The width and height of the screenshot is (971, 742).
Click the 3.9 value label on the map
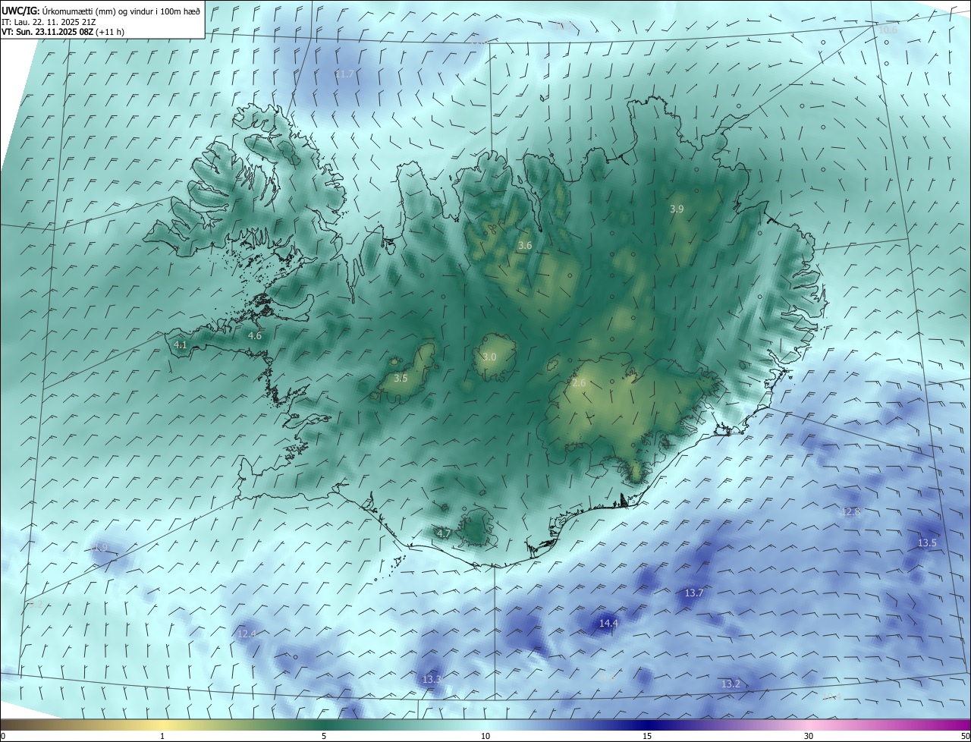(677, 209)
